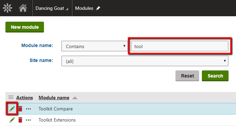Viewport: 236px width, 129px height.
Task: Edit the Toolkit Compare module
Action: click(12, 109)
